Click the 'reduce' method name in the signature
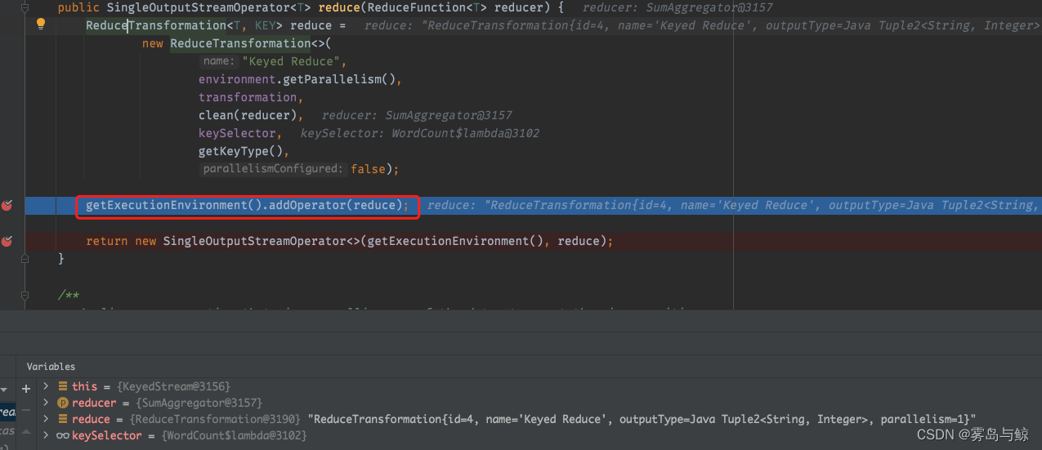The width and height of the screenshot is (1042, 450). click(x=339, y=7)
